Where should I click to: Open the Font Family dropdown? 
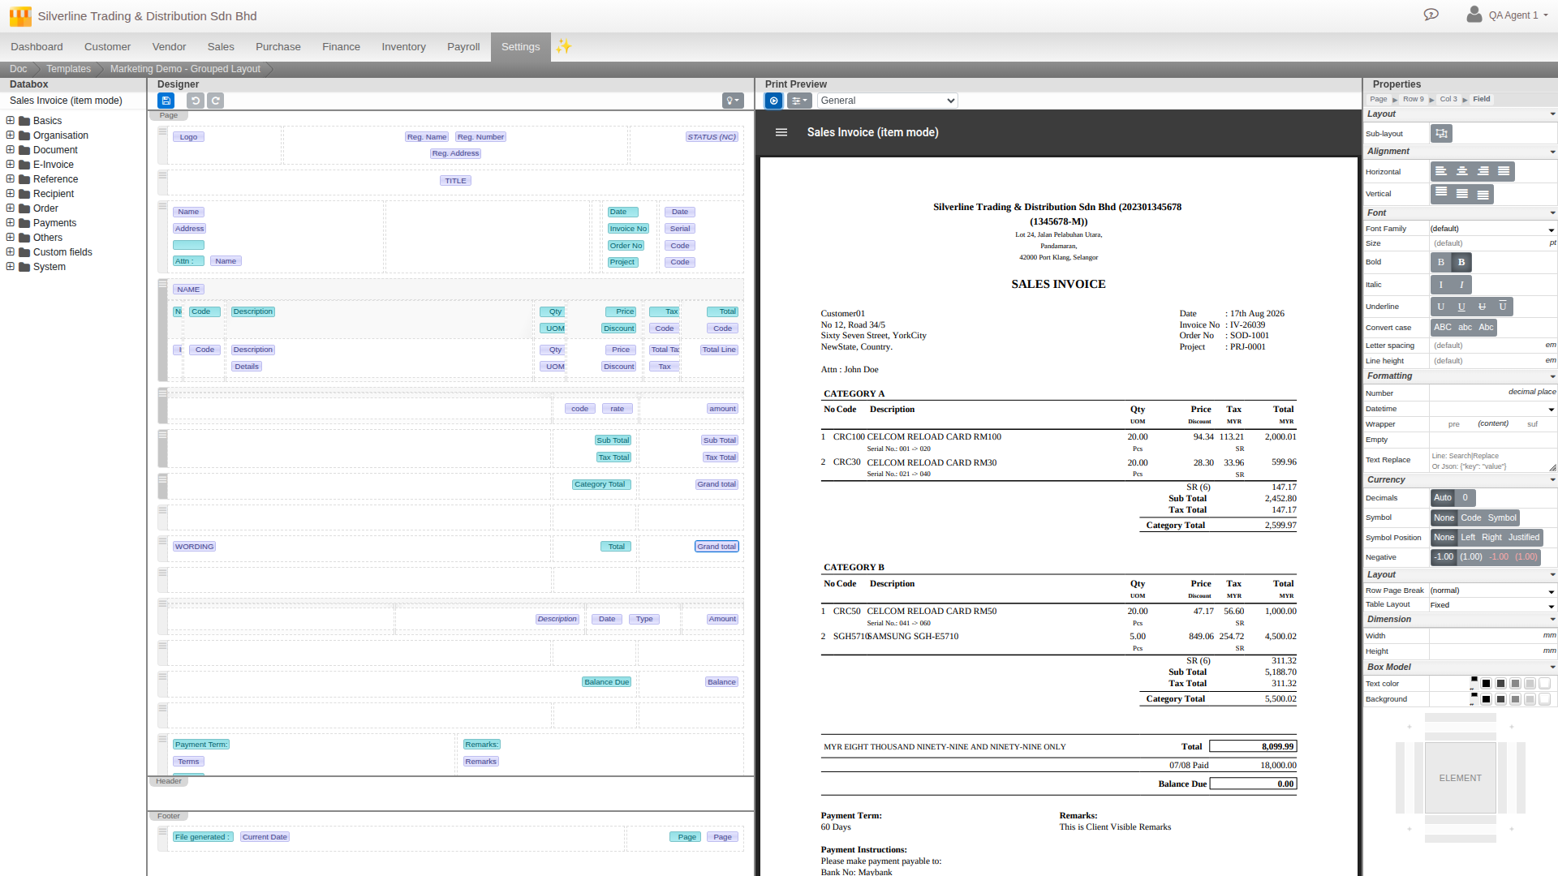coord(1492,229)
